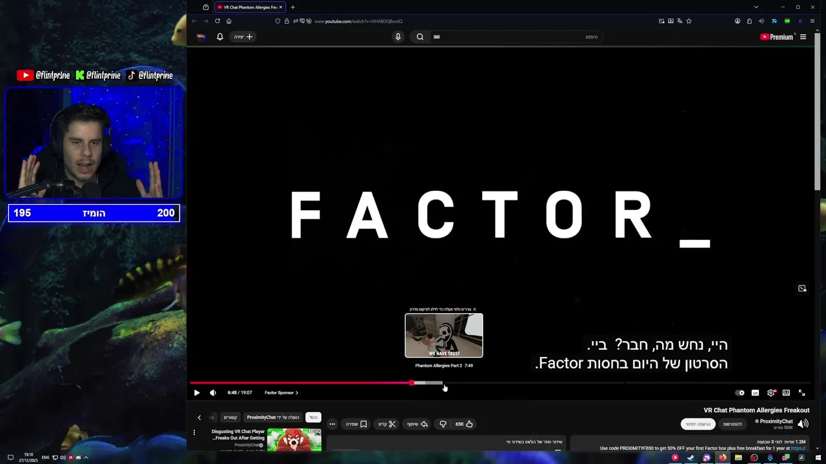This screenshot has width=826, height=464.
Task: Select the white 'All' filter chip
Action: click(313, 418)
